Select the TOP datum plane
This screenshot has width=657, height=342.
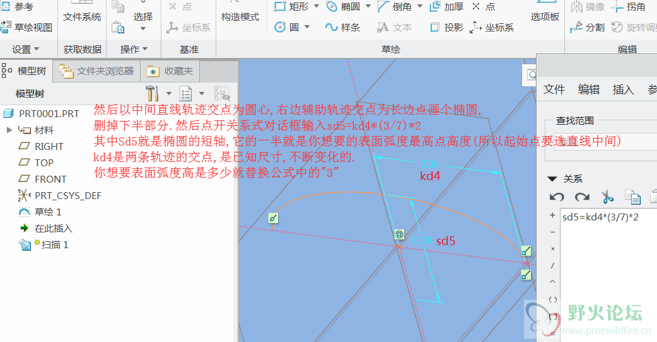click(36, 163)
